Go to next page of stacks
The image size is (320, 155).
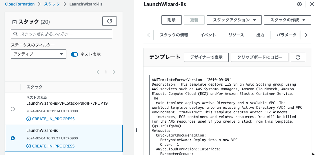point(114,72)
